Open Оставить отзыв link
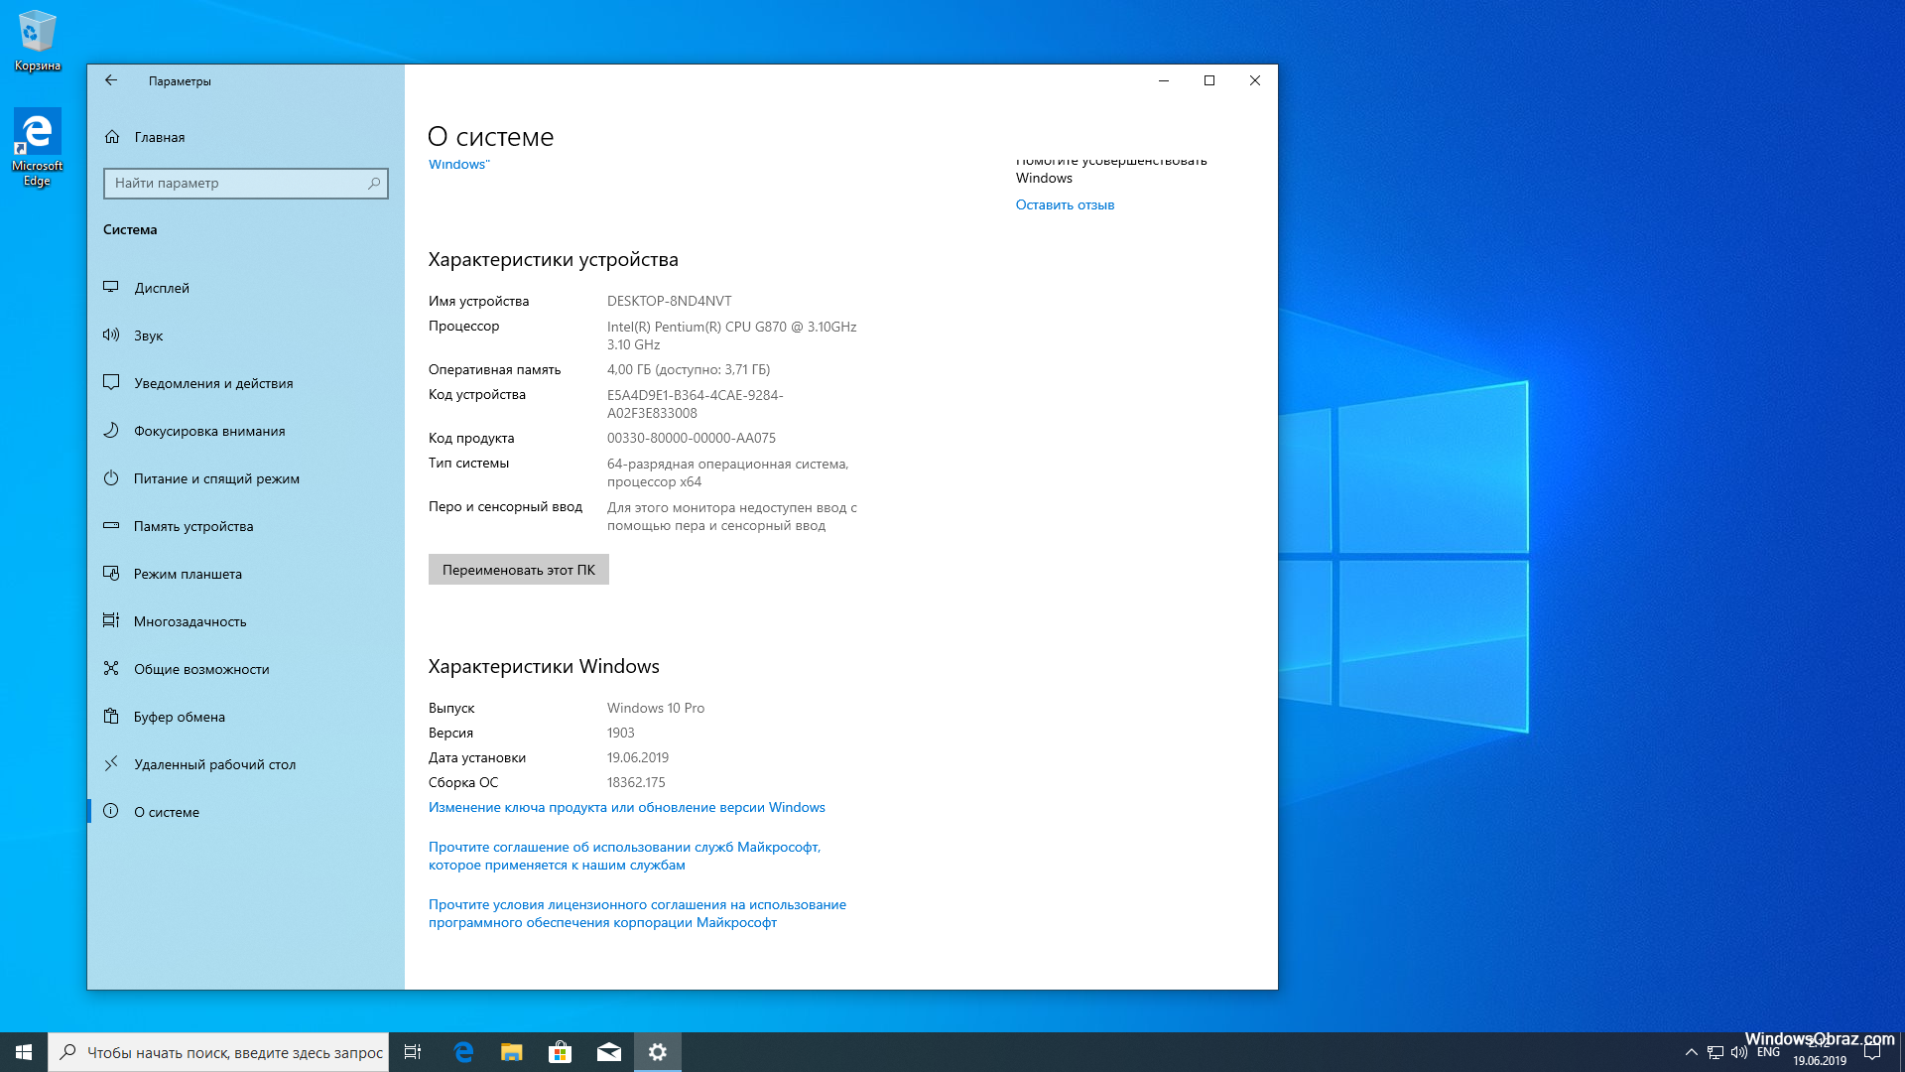The image size is (1905, 1072). coord(1065,204)
